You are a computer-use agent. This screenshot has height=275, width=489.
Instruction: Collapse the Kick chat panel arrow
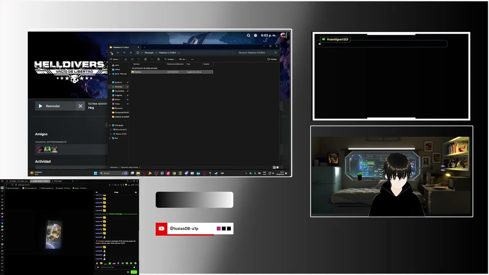97,192
